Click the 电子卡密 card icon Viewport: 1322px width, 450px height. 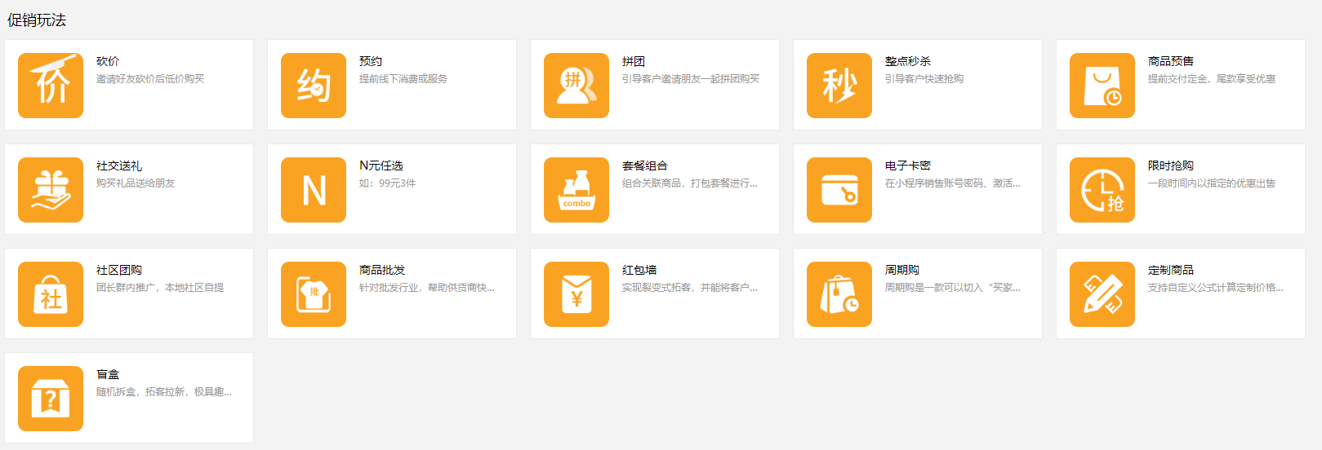[x=839, y=190]
